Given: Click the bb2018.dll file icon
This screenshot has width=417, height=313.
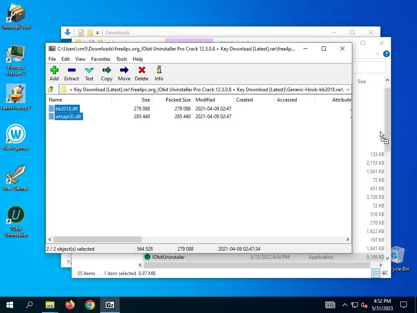Looking at the screenshot, I should (x=51, y=108).
